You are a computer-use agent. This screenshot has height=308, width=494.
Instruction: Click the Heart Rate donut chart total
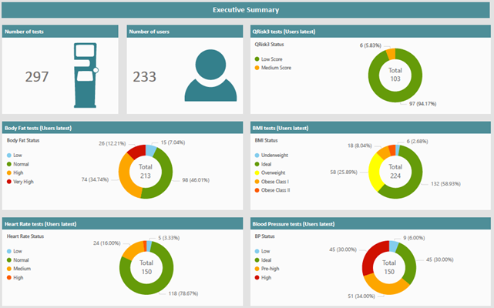(x=145, y=268)
